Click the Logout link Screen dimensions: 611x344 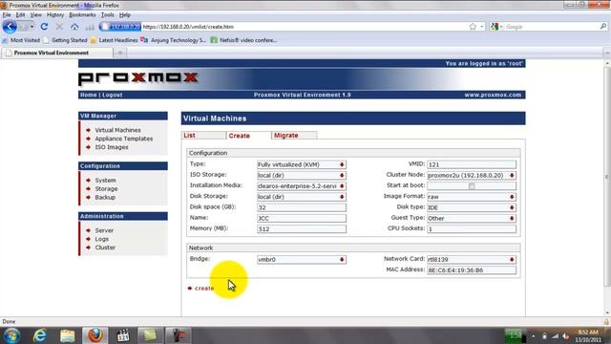pyautogui.click(x=113, y=95)
